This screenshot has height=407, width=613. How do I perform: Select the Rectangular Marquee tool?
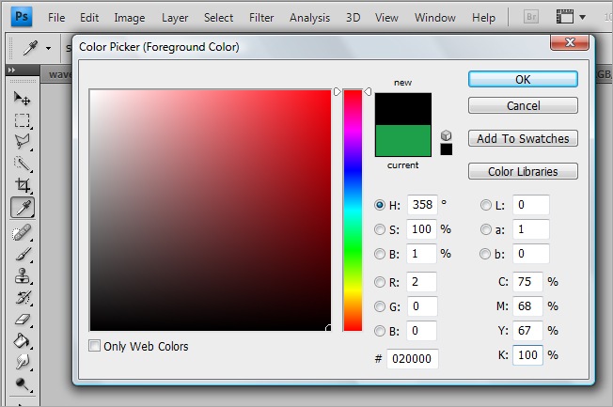coord(23,120)
